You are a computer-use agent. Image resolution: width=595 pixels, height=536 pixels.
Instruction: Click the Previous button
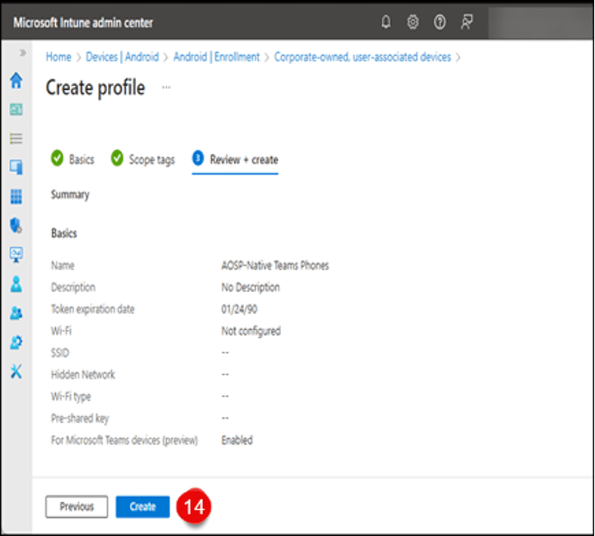tap(77, 507)
